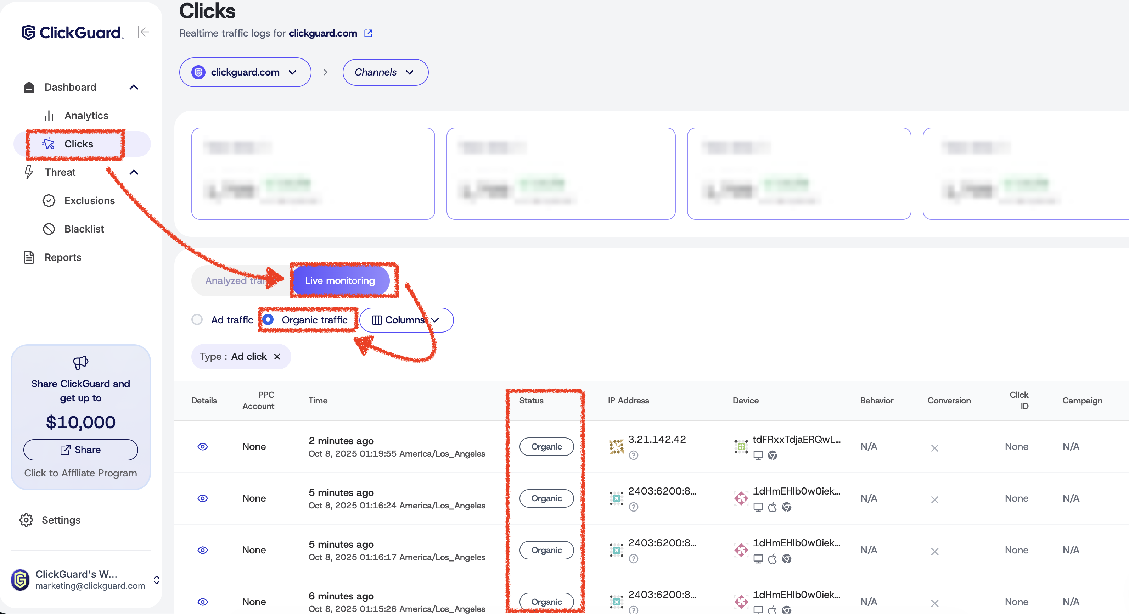Viewport: 1129px width, 614px height.
Task: Collapse the Dashboard menu section
Action: [x=134, y=87]
